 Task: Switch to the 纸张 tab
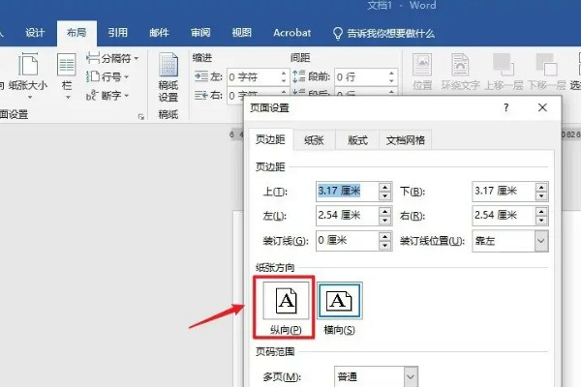point(315,140)
